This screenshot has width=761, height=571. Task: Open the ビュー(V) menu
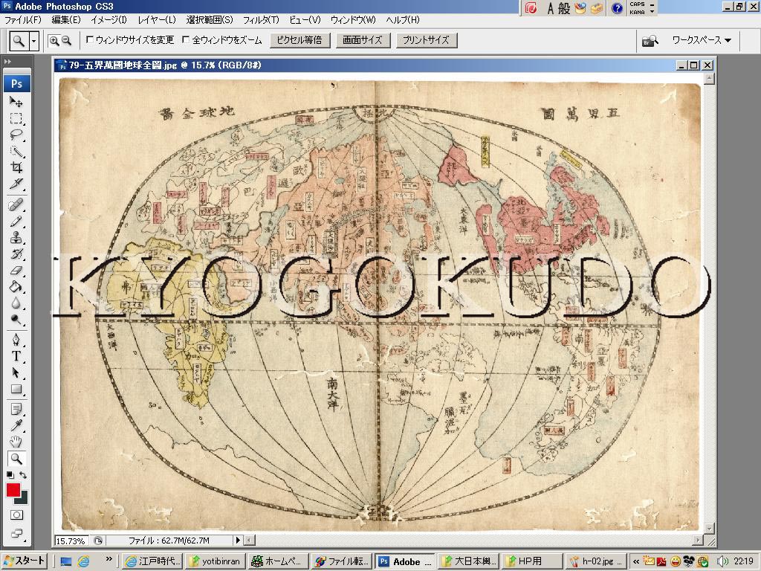[x=305, y=20]
